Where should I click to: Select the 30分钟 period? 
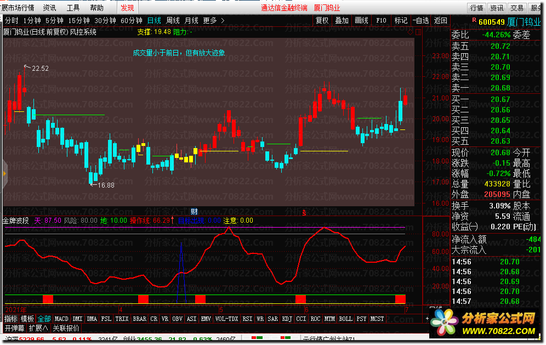pyautogui.click(x=105, y=20)
